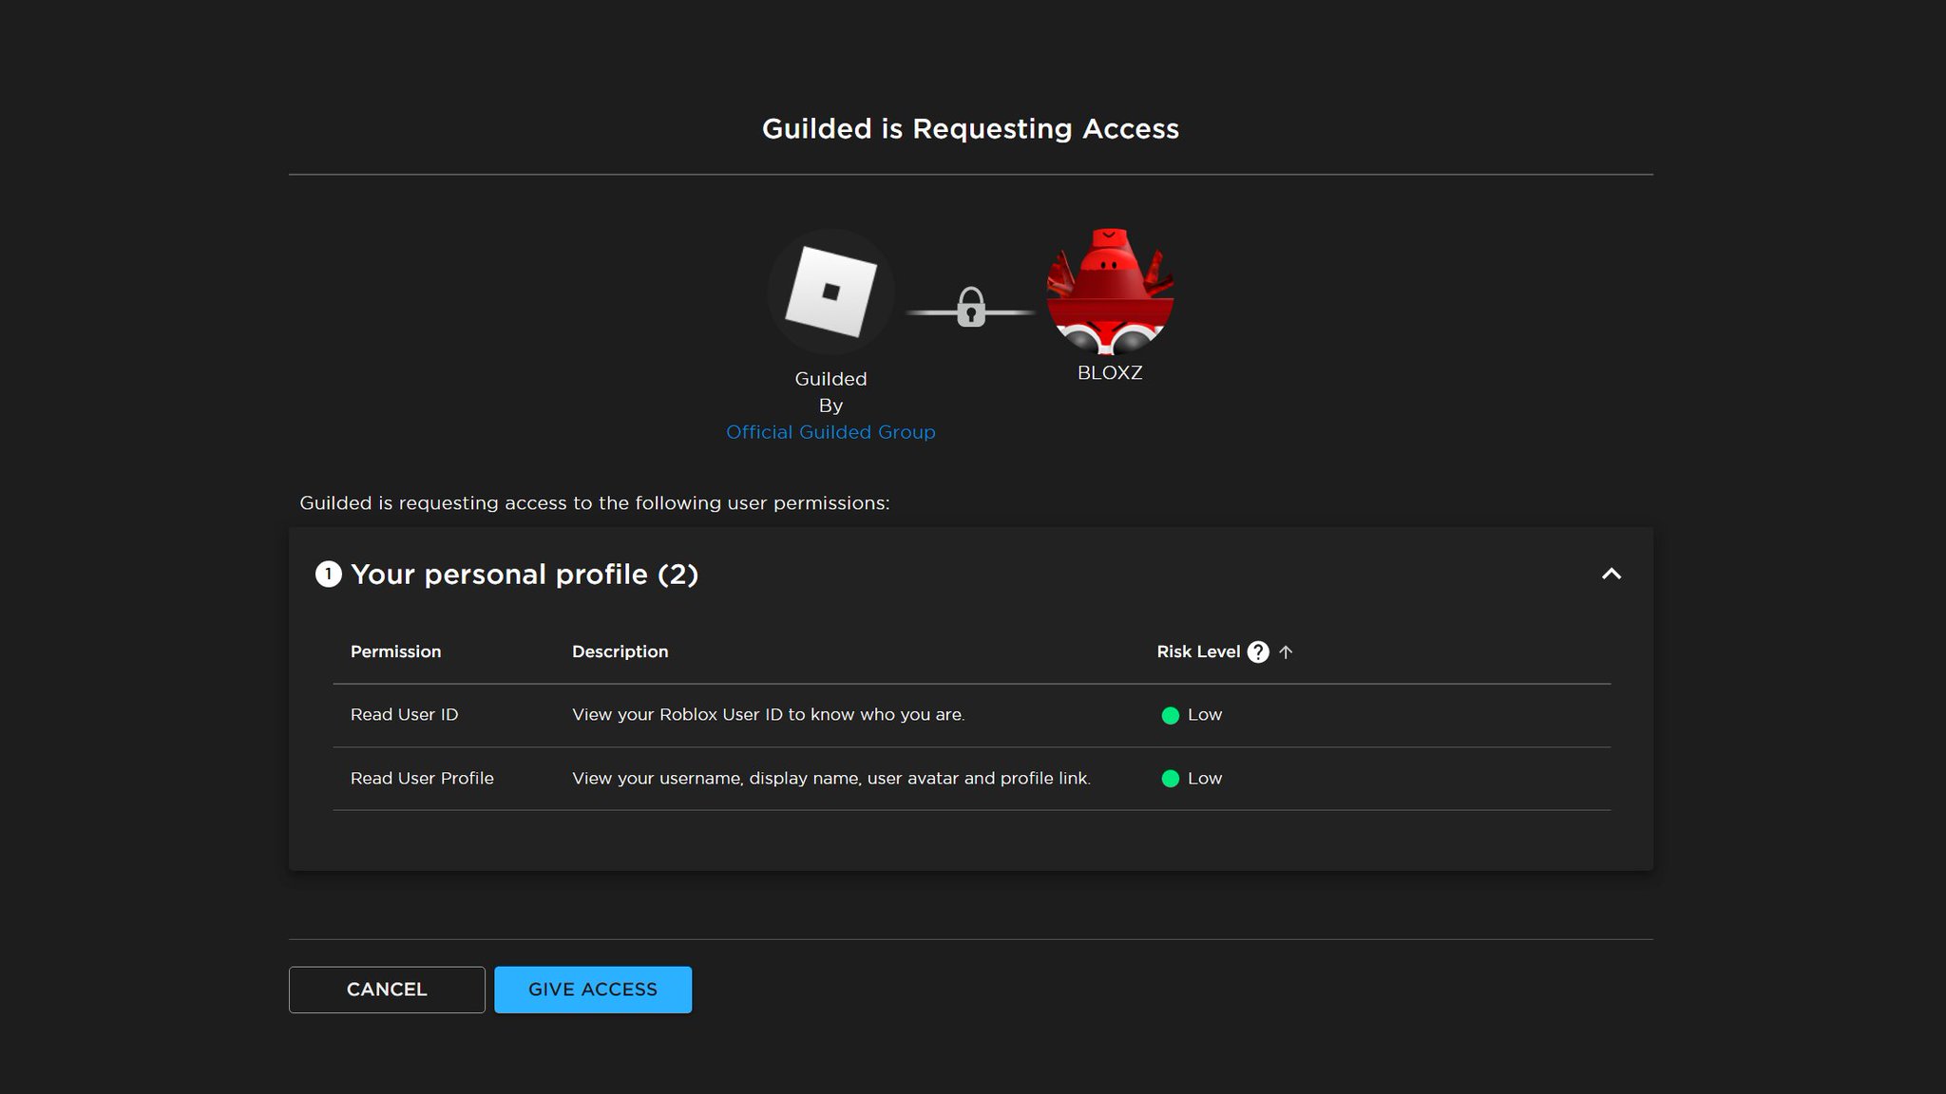Sort by Risk Level arrow icon
The image size is (1946, 1094).
click(x=1286, y=652)
